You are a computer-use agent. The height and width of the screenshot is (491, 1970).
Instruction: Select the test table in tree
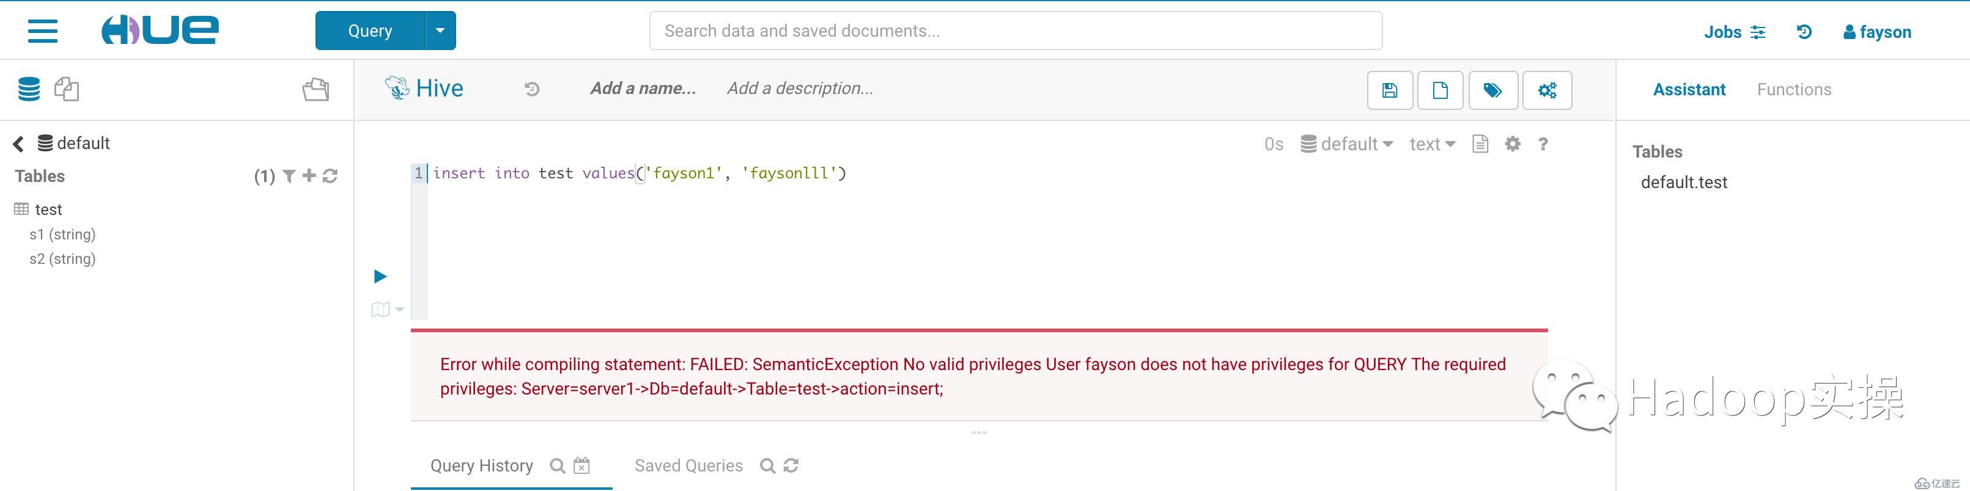click(x=48, y=209)
